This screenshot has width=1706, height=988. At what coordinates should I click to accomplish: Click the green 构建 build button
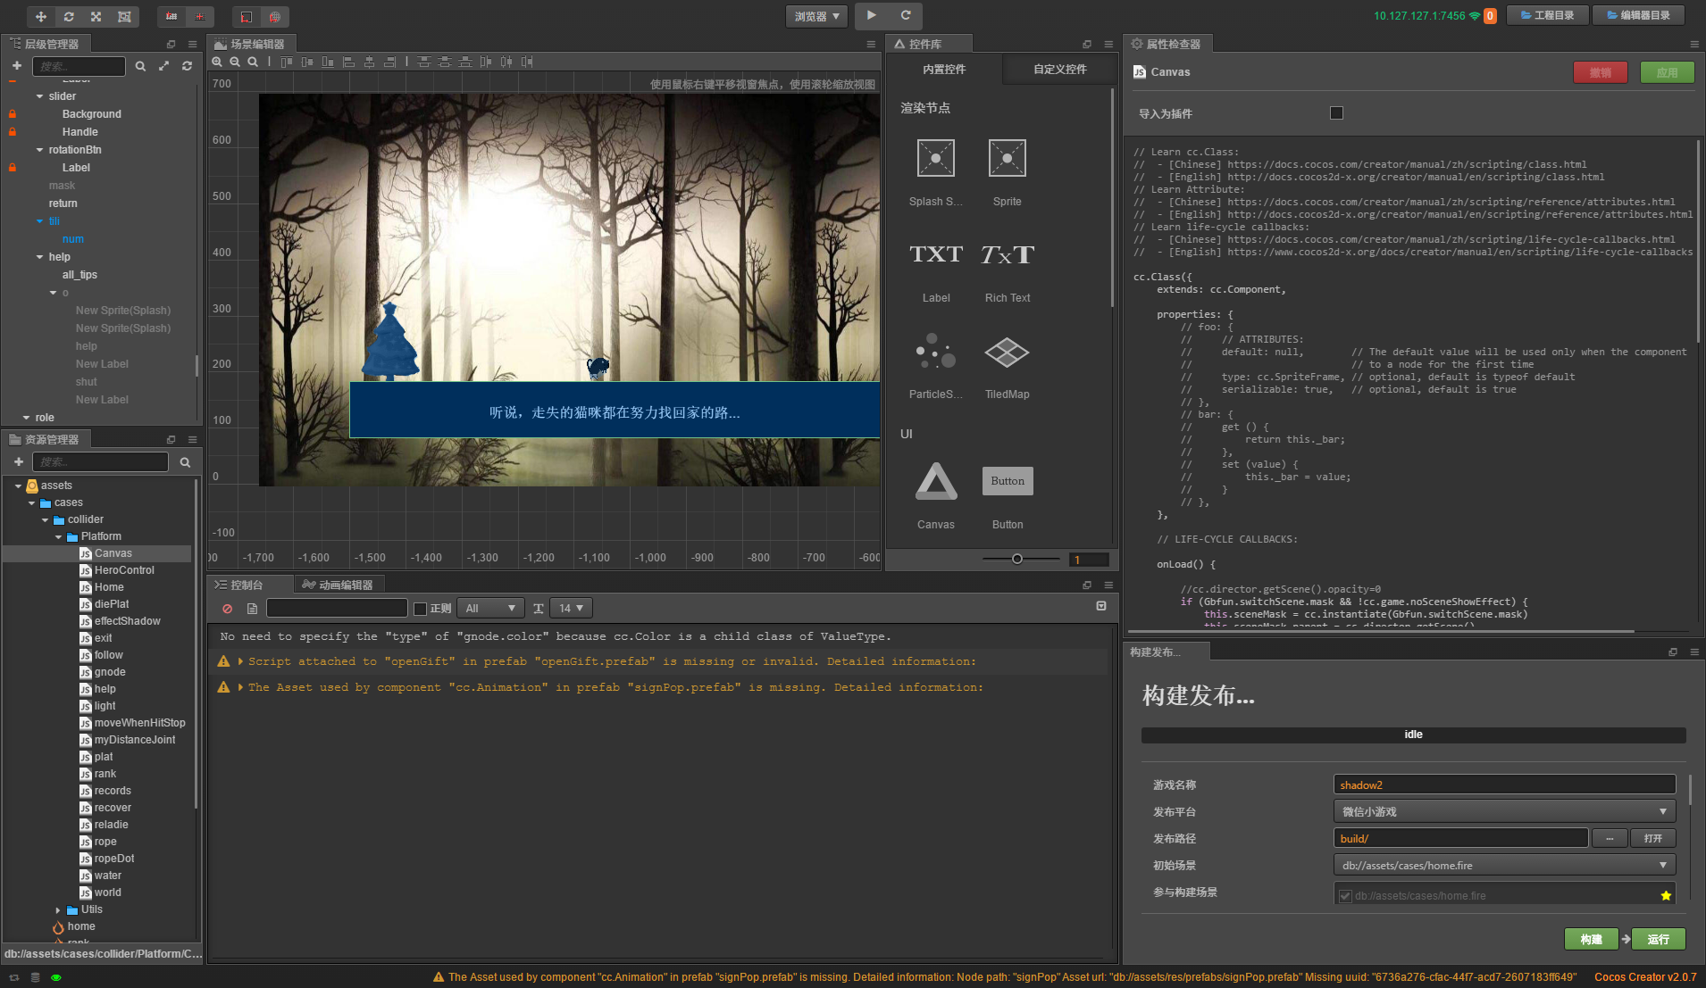[1591, 939]
